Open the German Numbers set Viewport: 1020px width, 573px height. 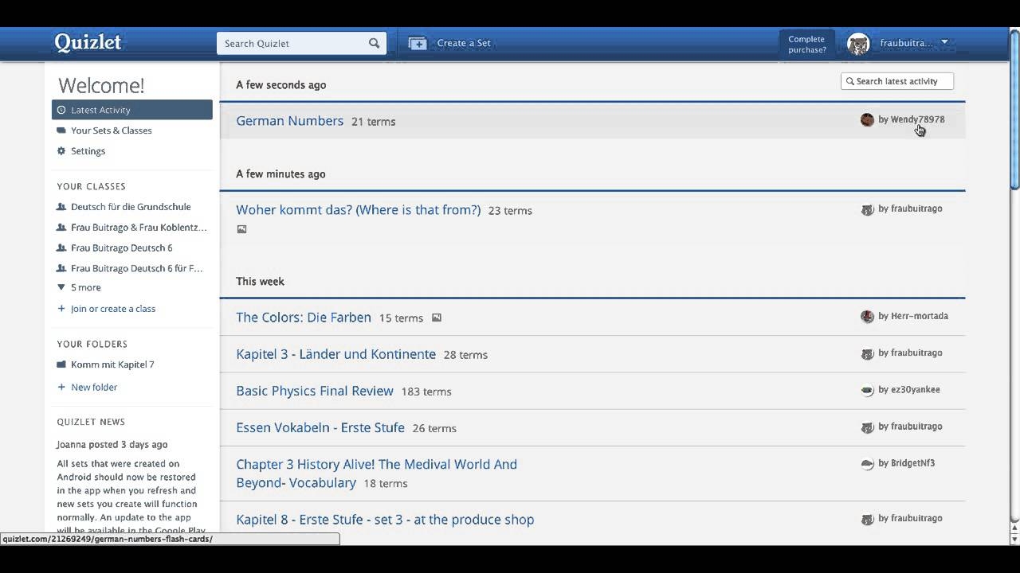289,121
